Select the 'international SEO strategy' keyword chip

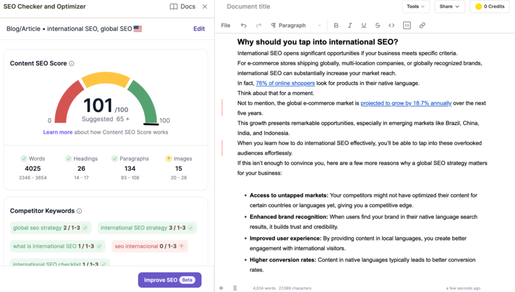(x=147, y=228)
